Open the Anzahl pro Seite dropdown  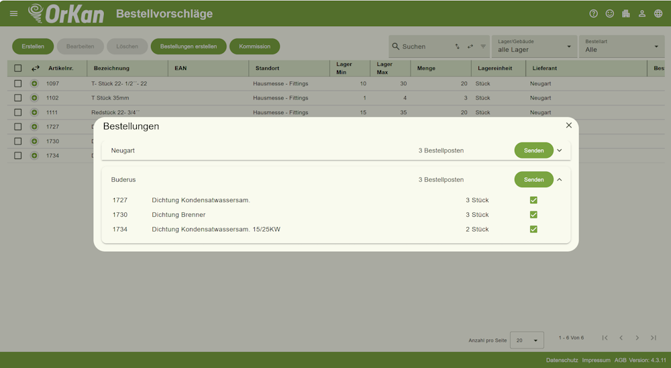point(527,340)
